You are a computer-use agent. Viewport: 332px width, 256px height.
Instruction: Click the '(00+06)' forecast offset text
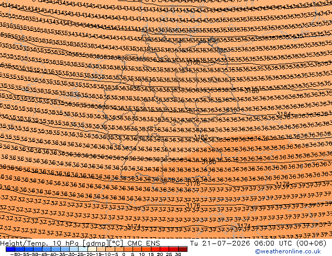tap(311, 243)
